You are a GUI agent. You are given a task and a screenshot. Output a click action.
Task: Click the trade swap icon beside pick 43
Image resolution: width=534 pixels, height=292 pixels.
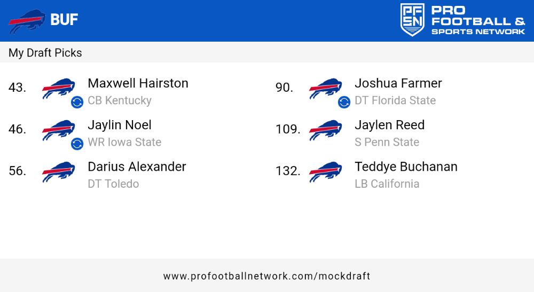[x=77, y=102]
